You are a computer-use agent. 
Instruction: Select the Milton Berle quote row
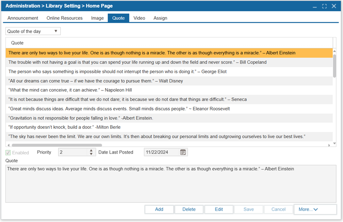169,127
